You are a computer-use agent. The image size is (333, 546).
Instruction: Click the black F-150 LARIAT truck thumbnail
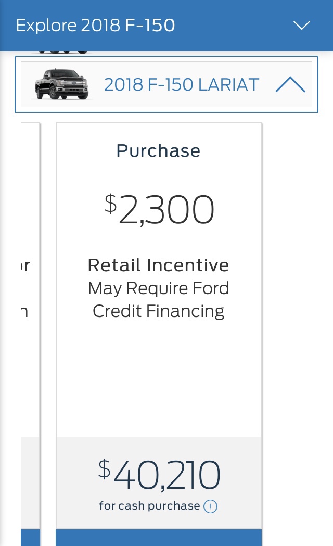tap(61, 84)
